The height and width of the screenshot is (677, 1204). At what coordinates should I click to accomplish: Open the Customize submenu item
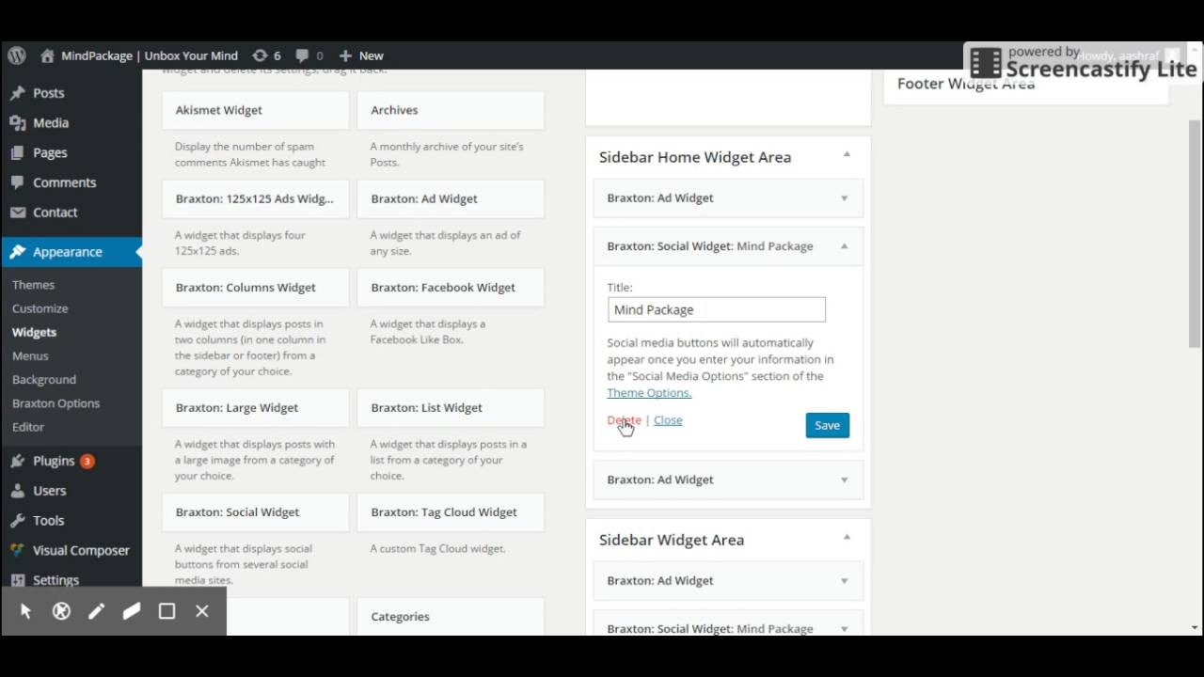pyautogui.click(x=40, y=308)
